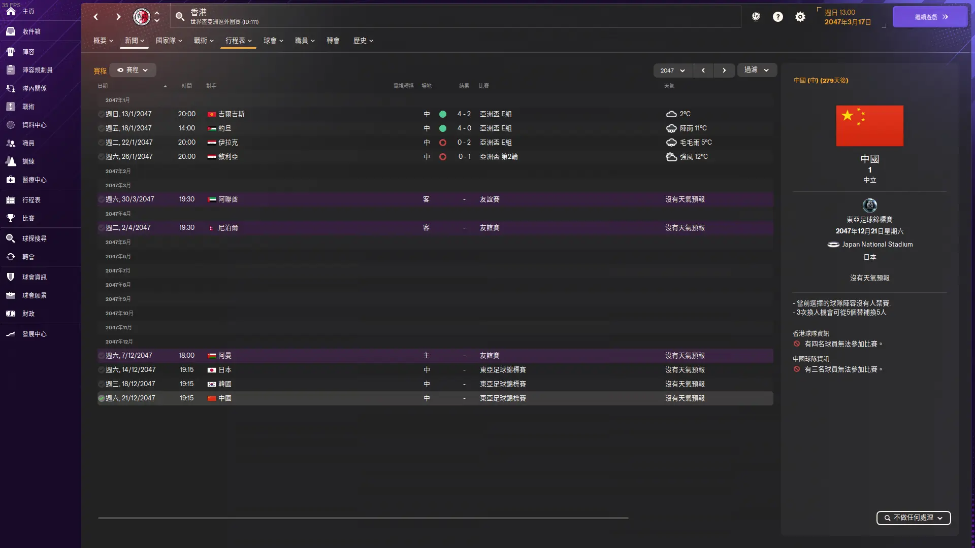Open the 戰術 tab in top menu

(204, 41)
